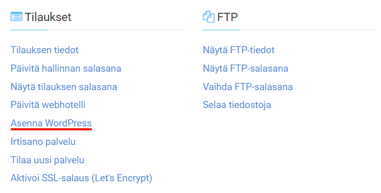The image size is (381, 193).
Task: Choose Asenna WordPress link
Action: point(51,123)
